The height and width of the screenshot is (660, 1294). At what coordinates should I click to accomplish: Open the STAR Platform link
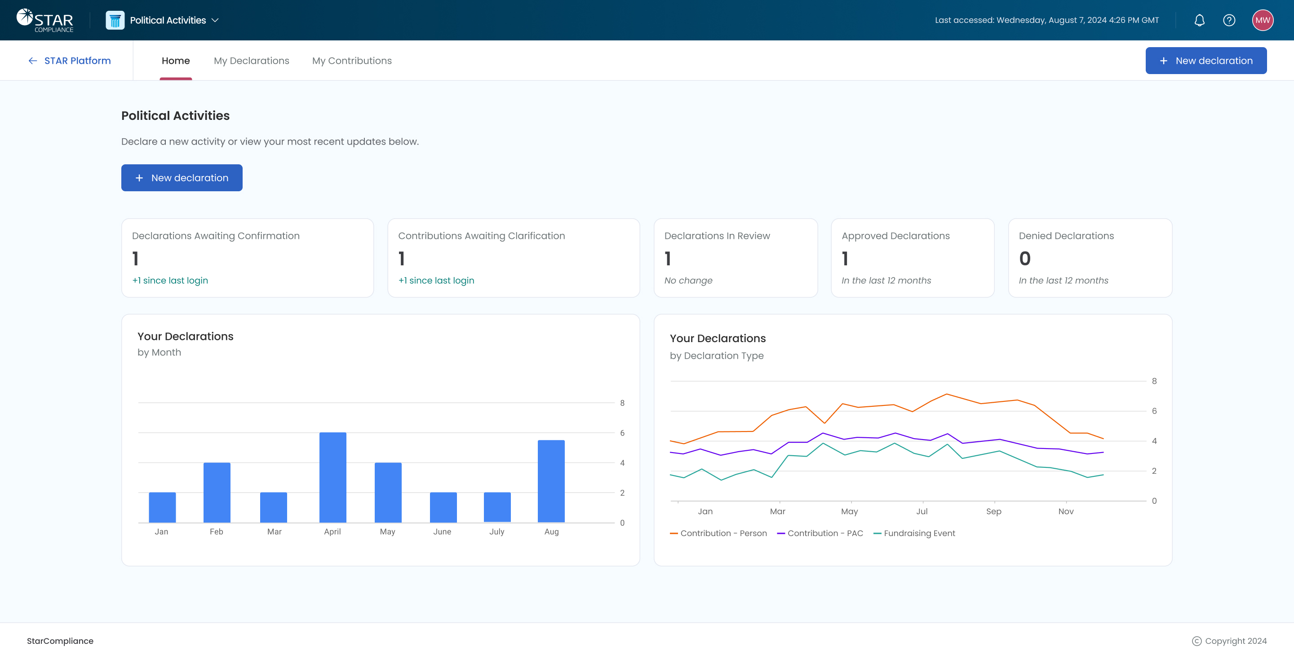pos(77,61)
